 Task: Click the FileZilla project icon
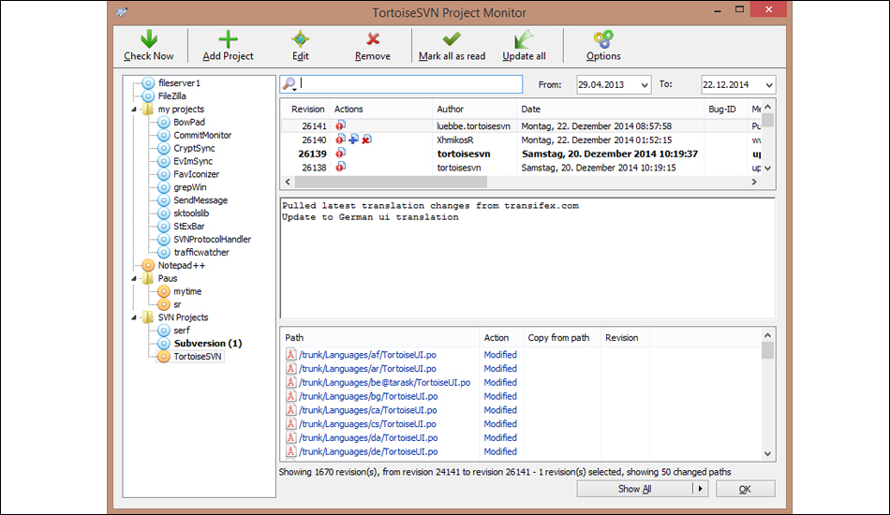click(148, 96)
